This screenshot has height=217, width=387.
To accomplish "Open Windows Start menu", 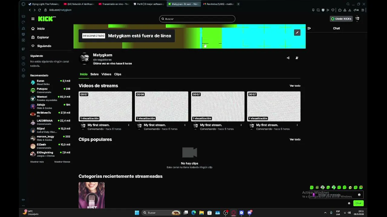I will (x=137, y=213).
